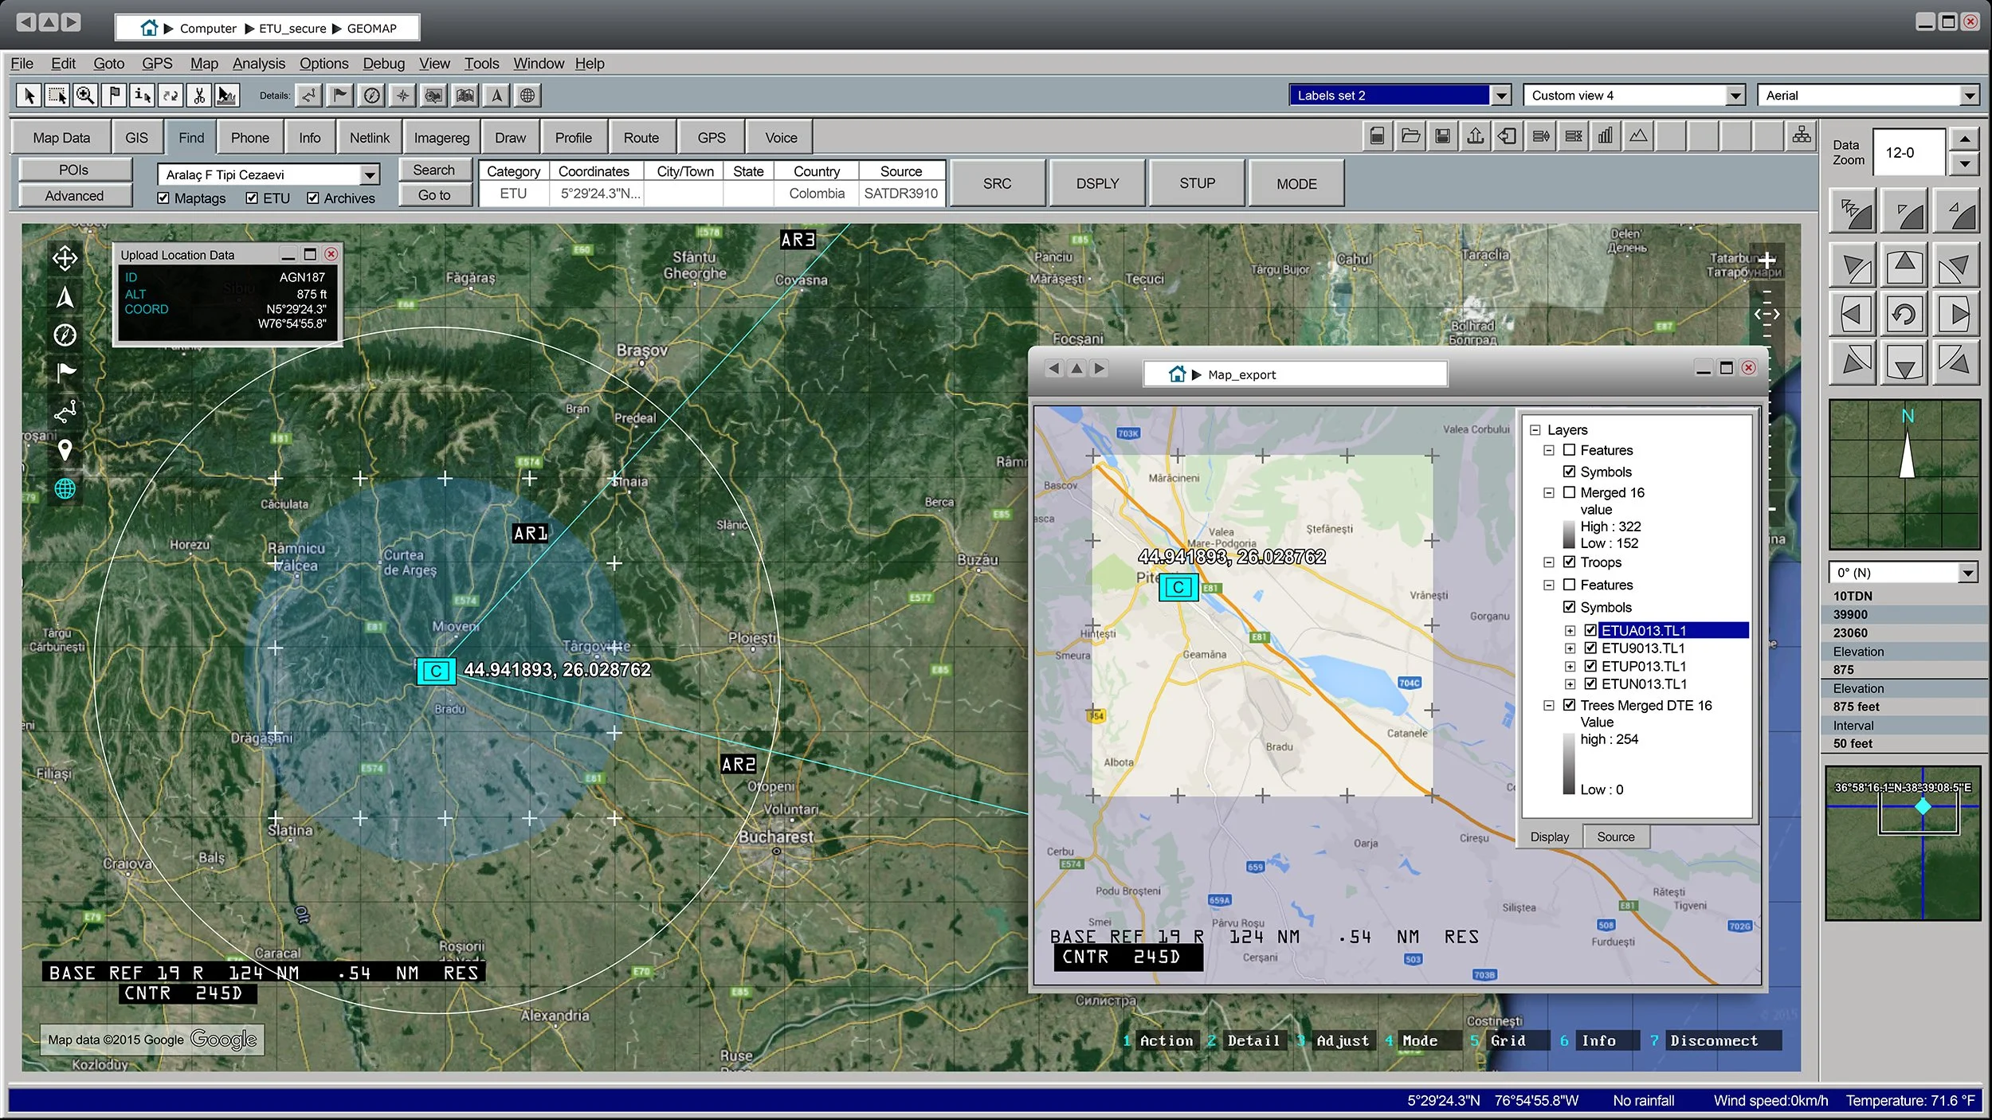Uncheck the Maptags checkbox

[x=163, y=198]
